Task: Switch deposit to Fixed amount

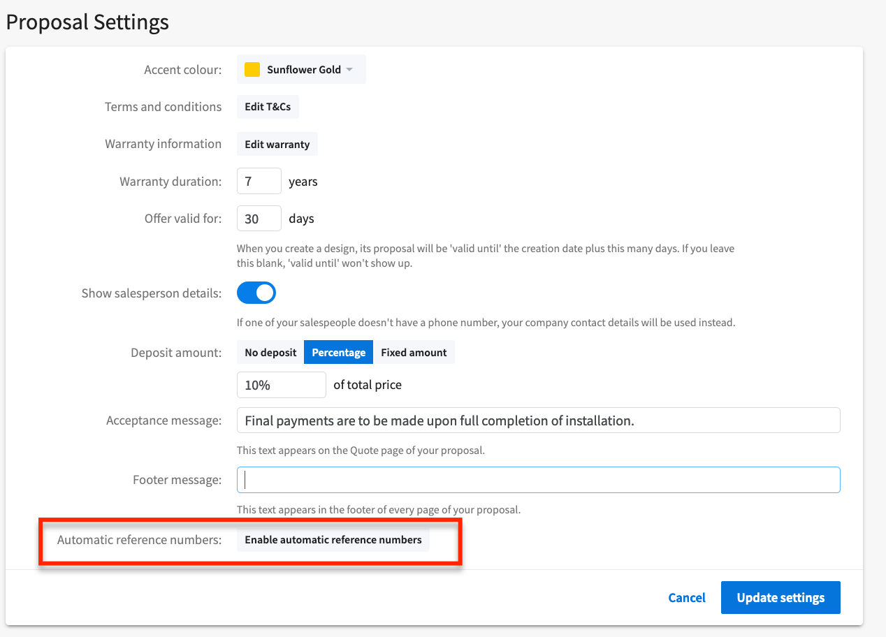Action: pyautogui.click(x=414, y=353)
